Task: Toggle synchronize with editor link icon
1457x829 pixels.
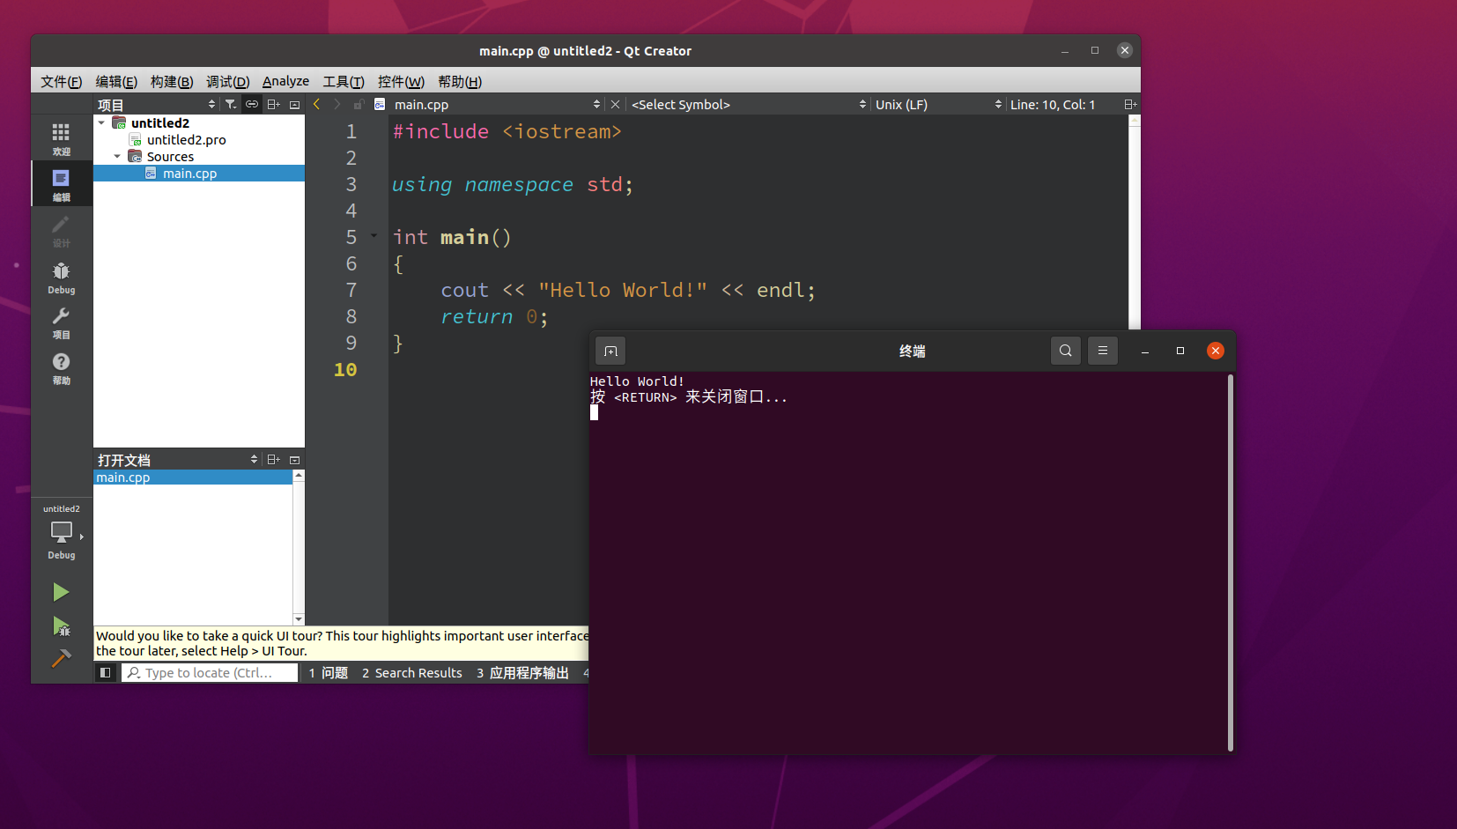Action: click(252, 104)
